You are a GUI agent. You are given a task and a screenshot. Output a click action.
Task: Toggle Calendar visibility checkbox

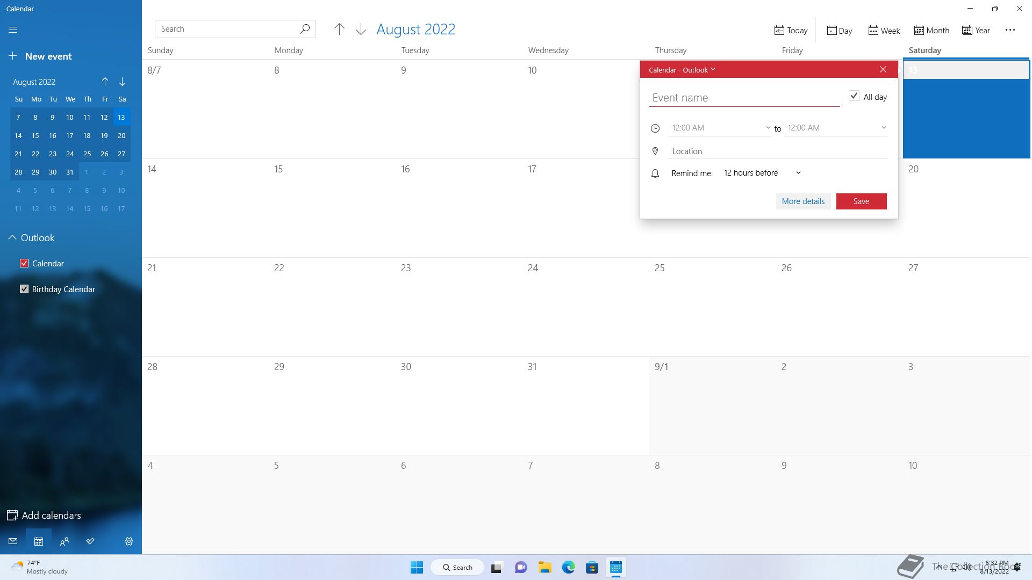point(24,263)
